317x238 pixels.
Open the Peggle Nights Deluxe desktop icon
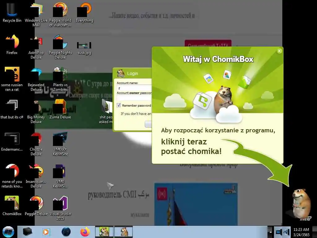click(x=60, y=47)
